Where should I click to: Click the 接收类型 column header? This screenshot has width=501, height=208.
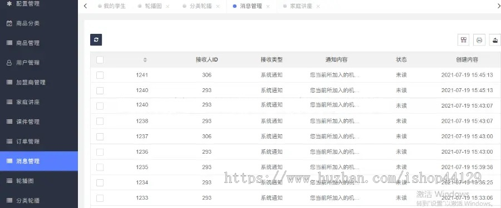[272, 59]
